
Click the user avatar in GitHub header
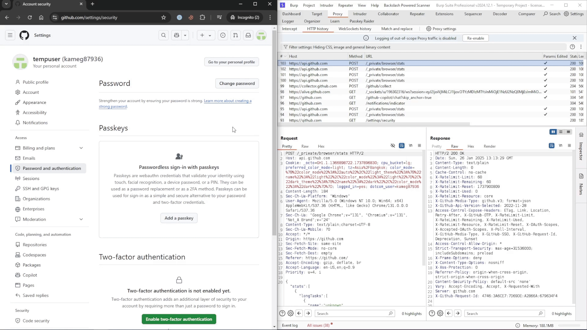pos(261,35)
